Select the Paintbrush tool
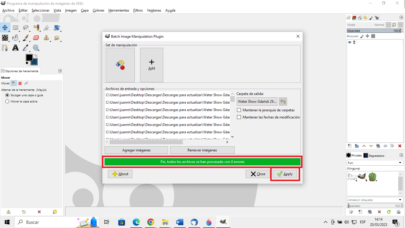This screenshot has height=228, width=405. tap(26, 38)
